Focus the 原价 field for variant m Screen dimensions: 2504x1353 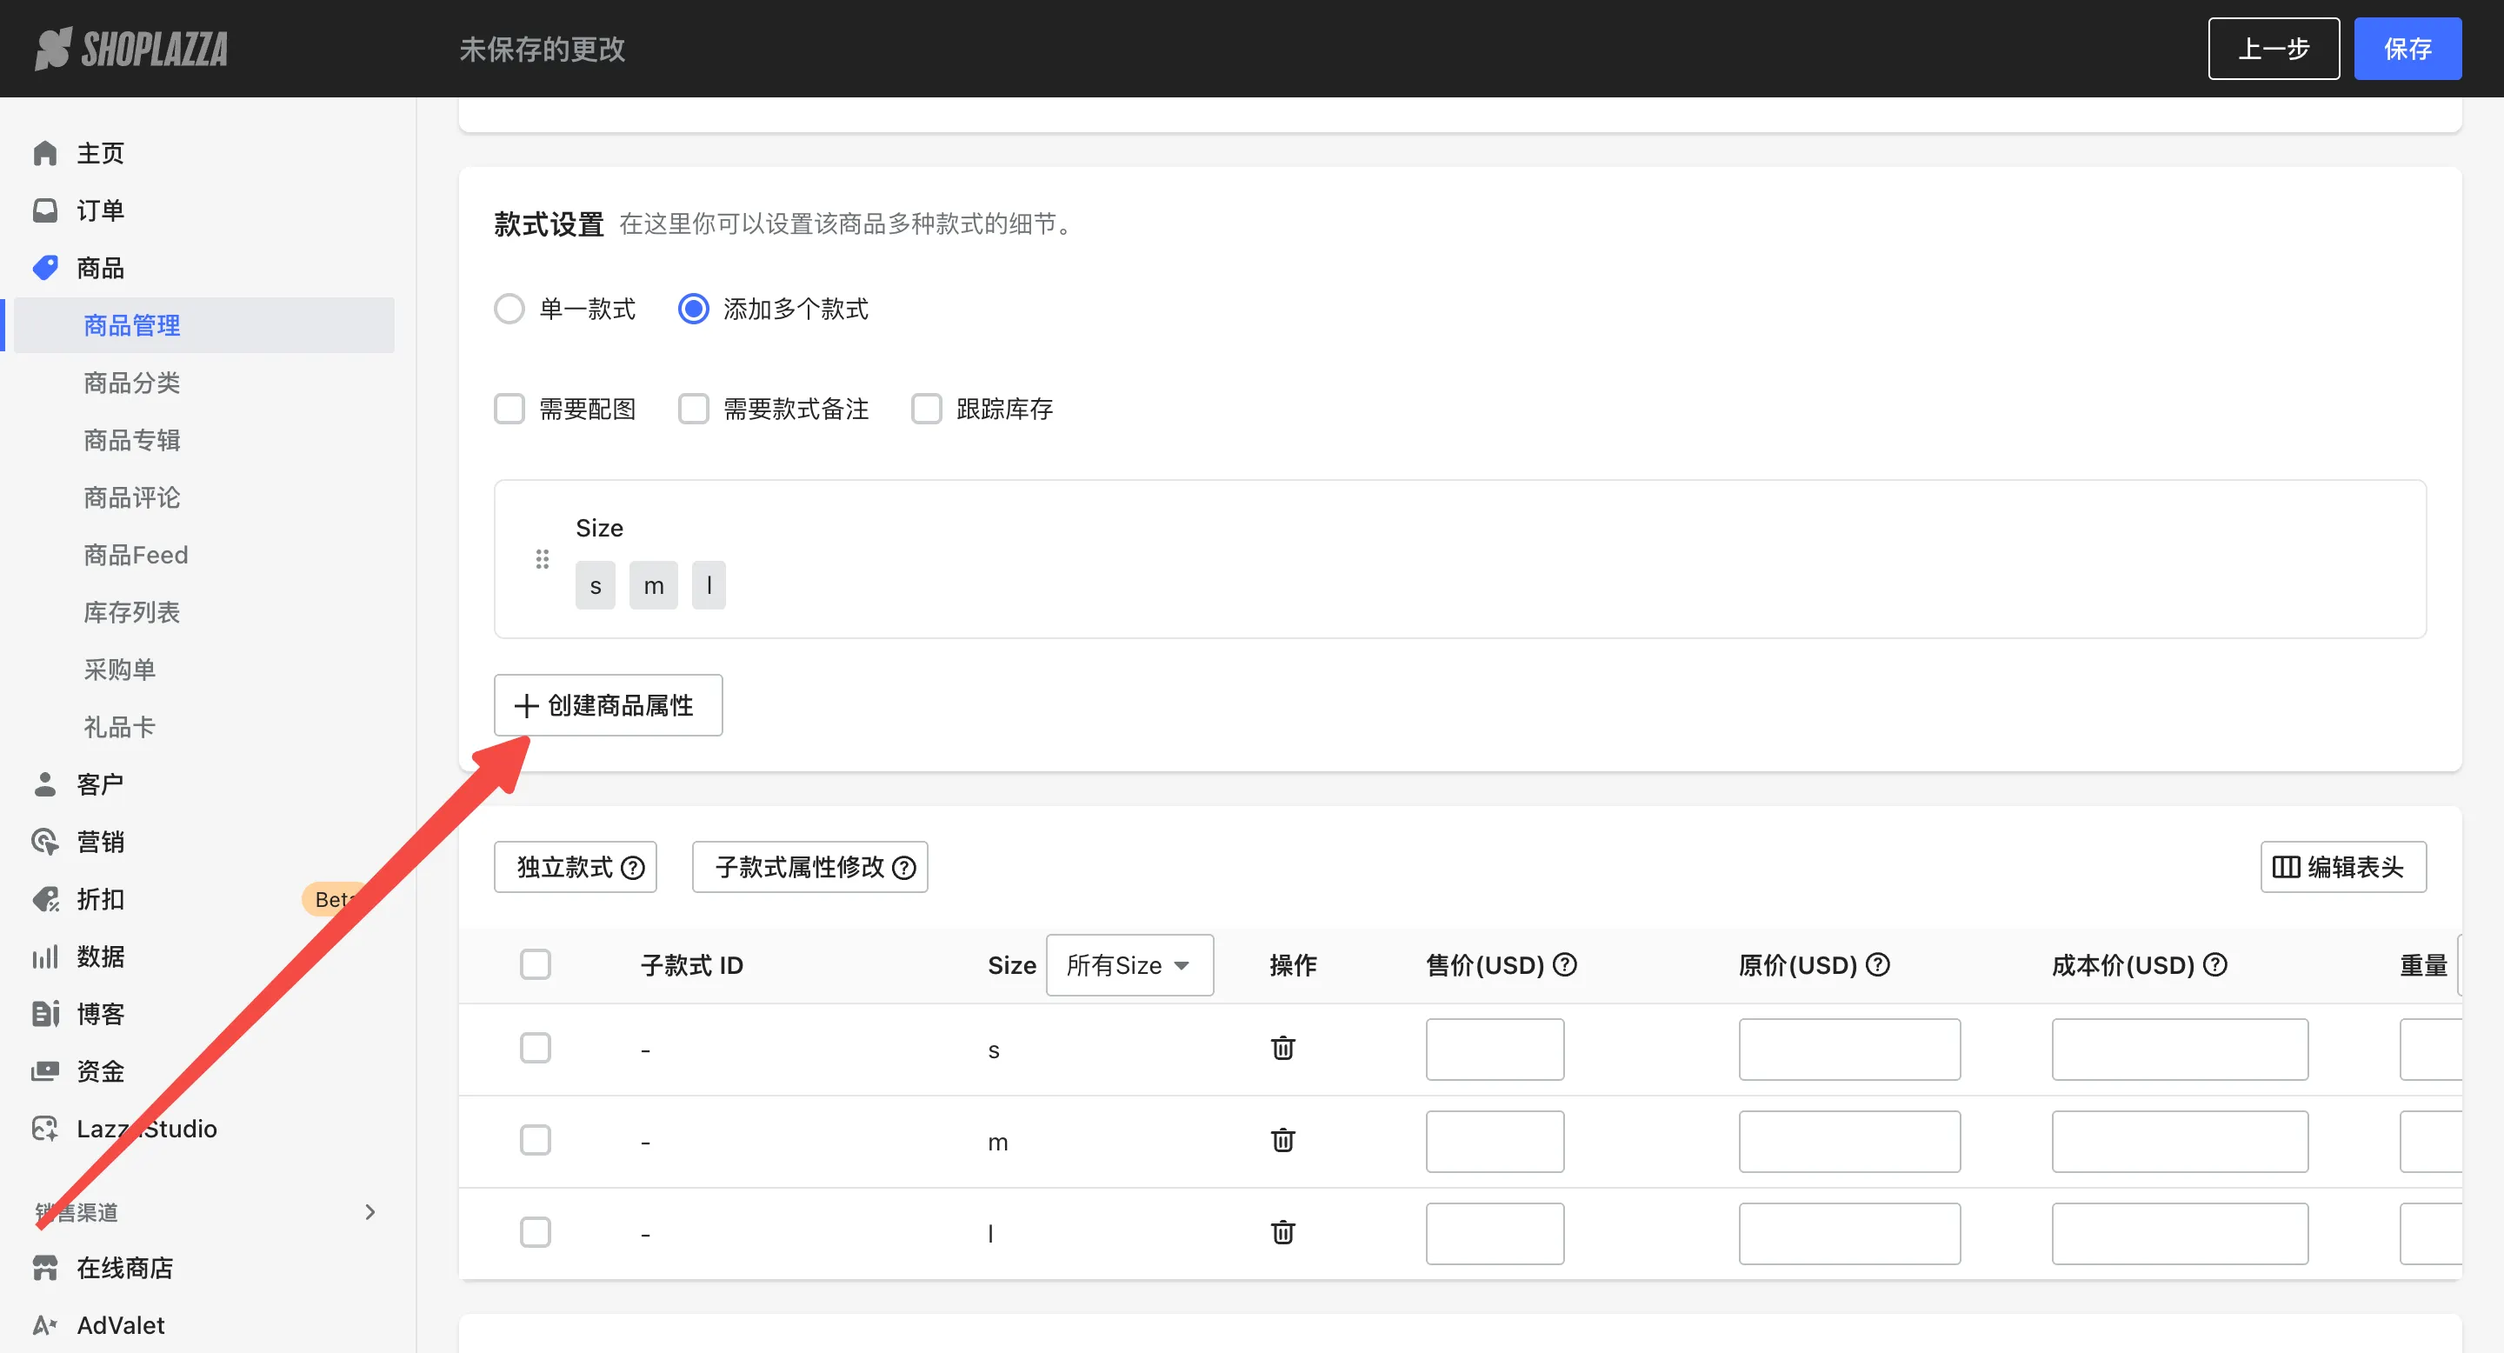pos(1850,1141)
